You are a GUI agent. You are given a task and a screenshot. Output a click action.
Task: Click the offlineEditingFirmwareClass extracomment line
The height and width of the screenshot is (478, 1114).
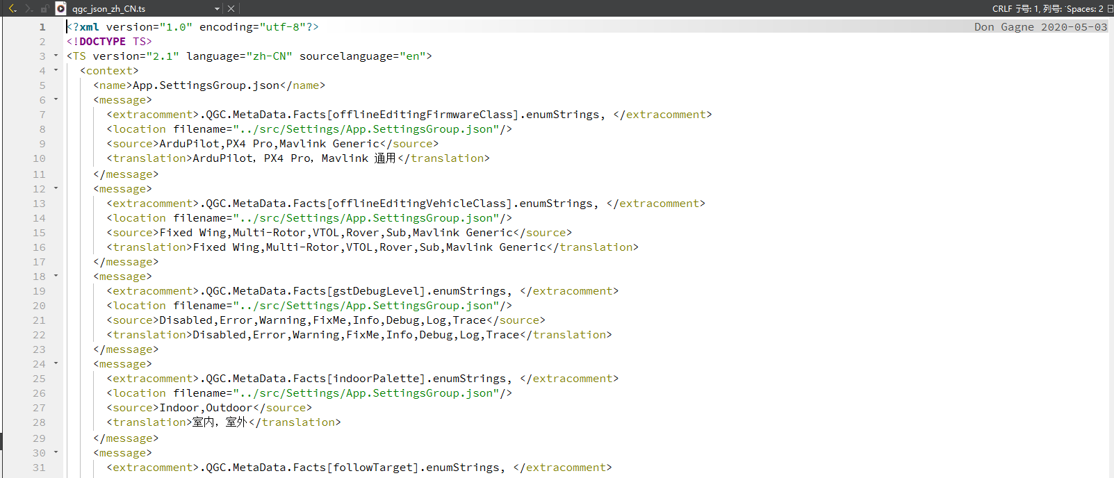(x=409, y=115)
